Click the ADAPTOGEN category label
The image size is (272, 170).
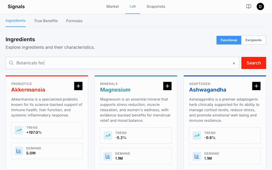(199, 84)
